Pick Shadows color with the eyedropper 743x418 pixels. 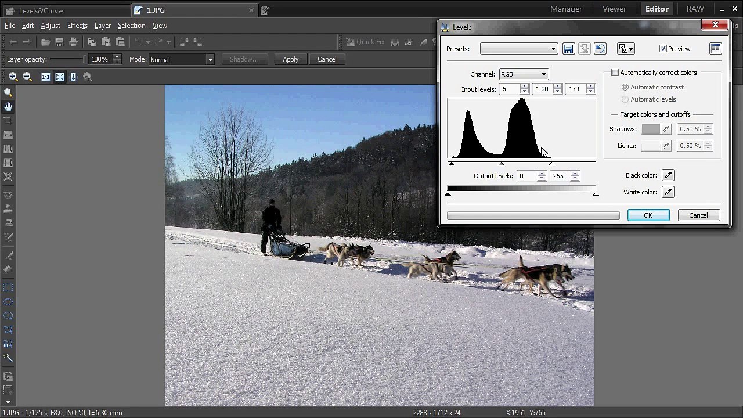666,129
